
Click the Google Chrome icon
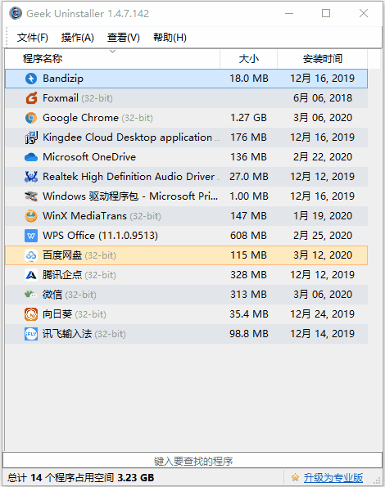(x=31, y=118)
